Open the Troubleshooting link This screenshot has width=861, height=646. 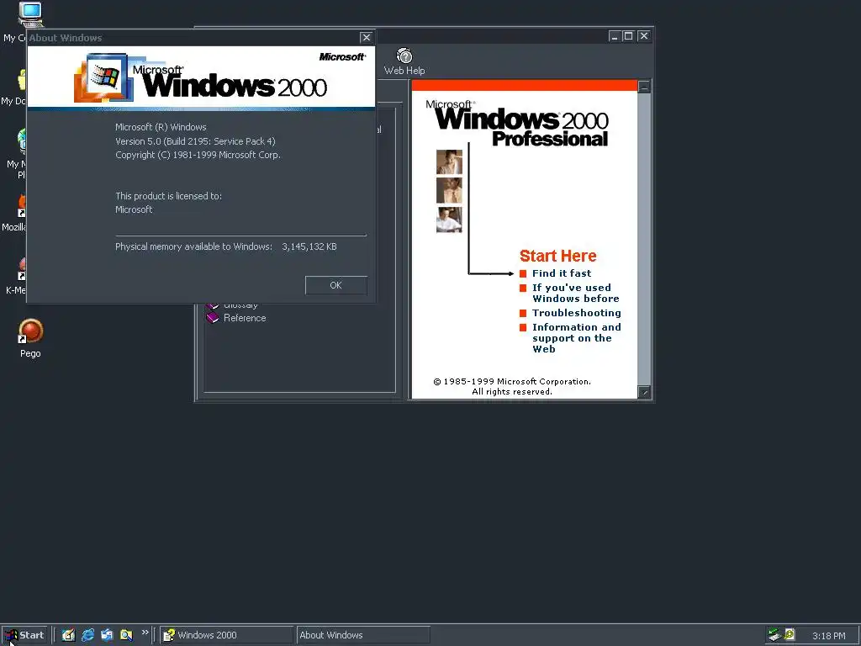click(577, 313)
